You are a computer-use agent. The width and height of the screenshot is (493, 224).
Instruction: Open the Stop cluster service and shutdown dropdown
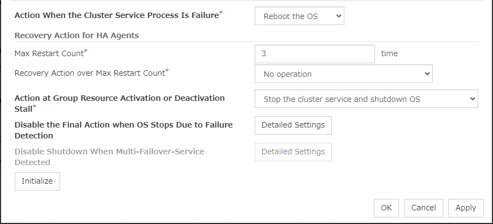366,99
